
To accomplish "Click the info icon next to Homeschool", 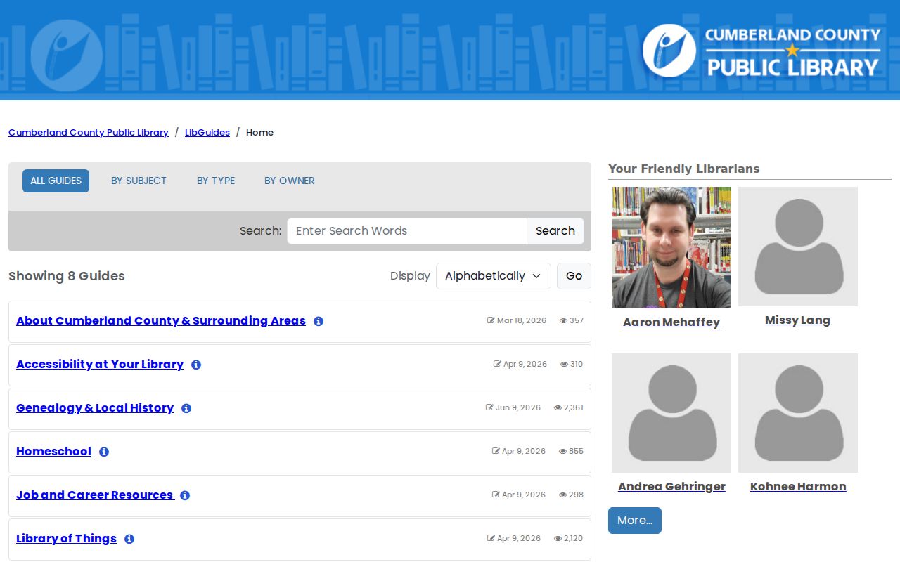I will [104, 452].
